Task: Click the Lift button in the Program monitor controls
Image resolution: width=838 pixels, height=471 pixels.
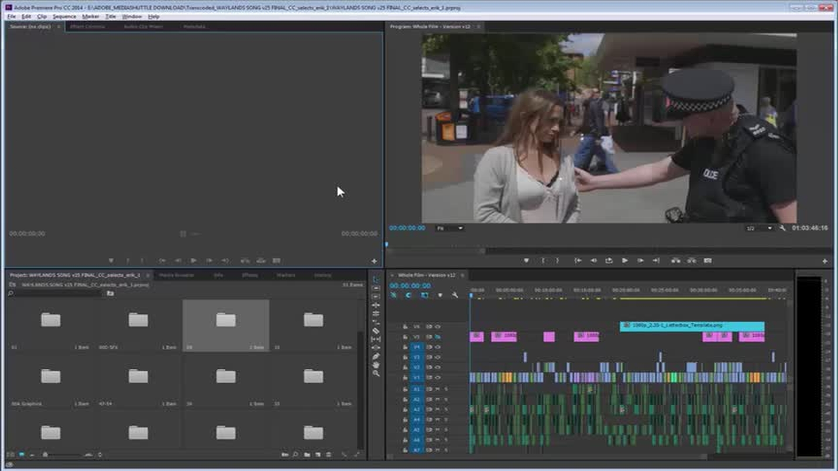Action: coord(676,260)
